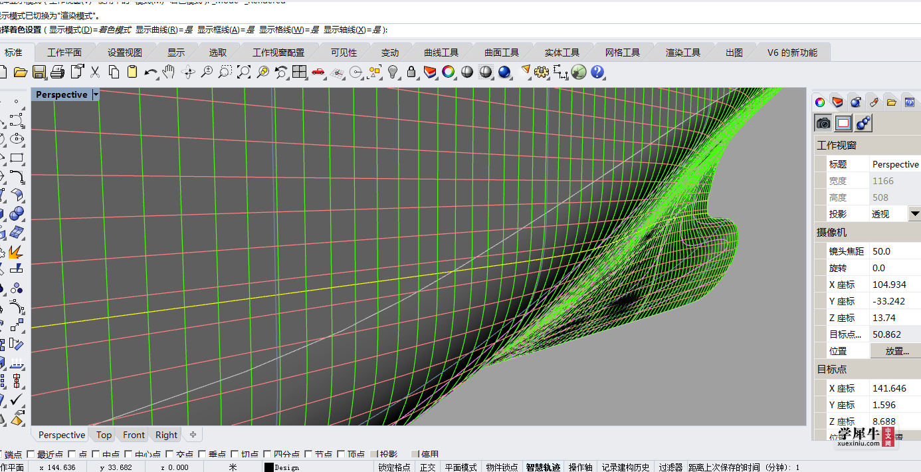
Task: Save the model with the floppy disk icon
Action: coord(39,72)
